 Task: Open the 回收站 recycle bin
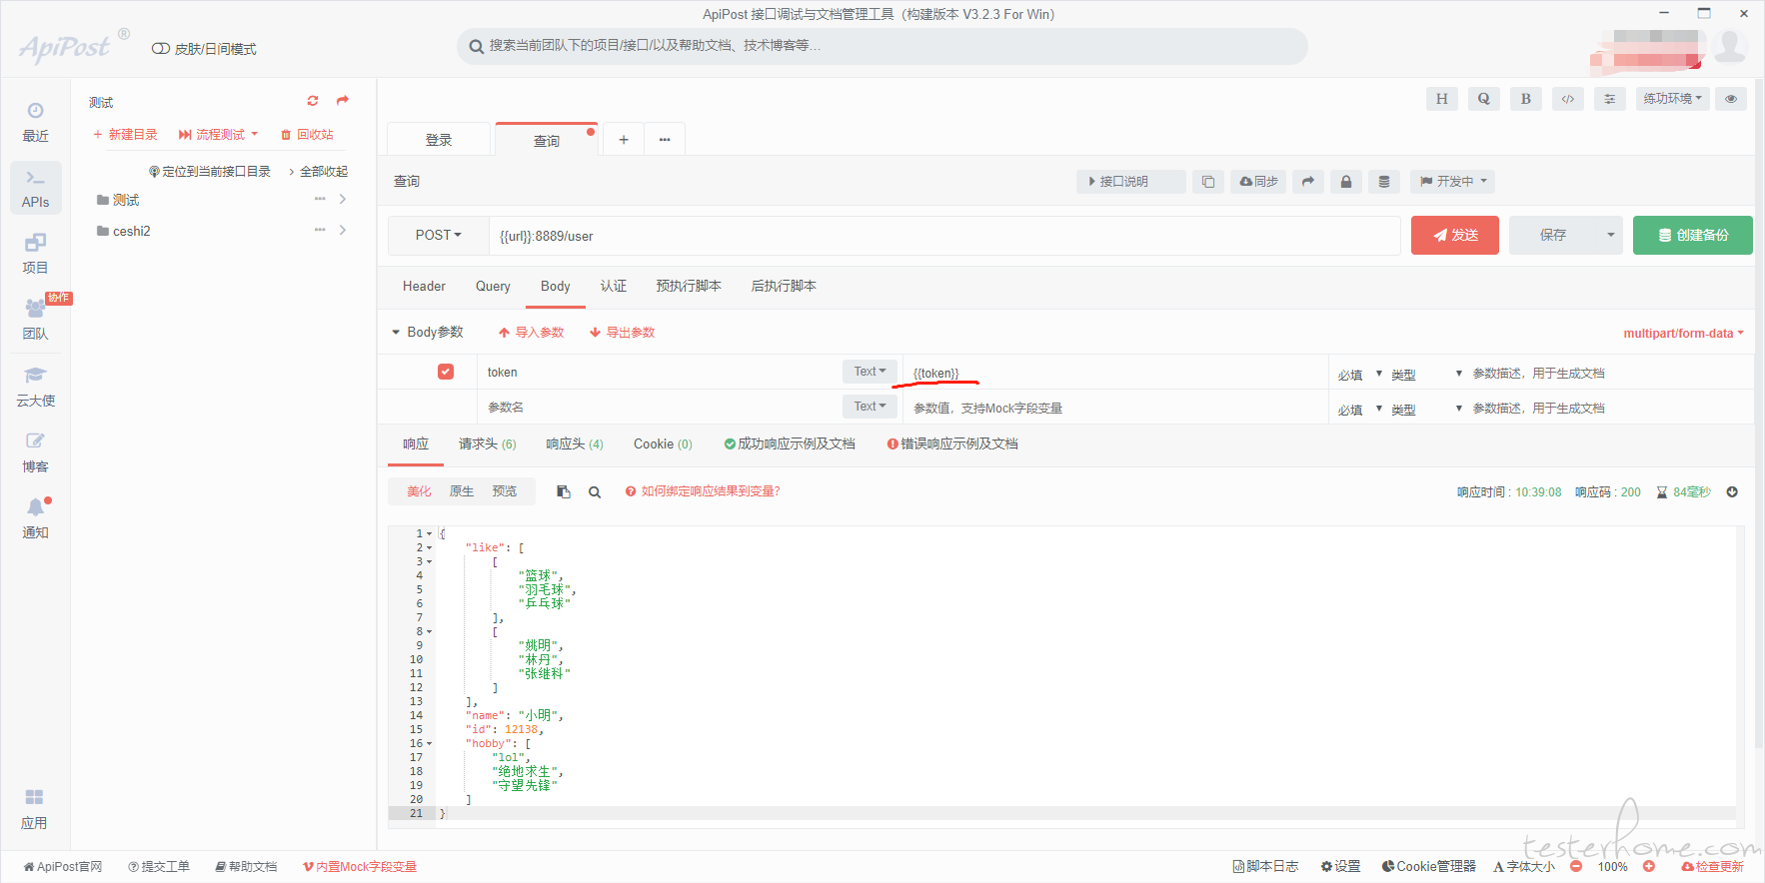307,135
